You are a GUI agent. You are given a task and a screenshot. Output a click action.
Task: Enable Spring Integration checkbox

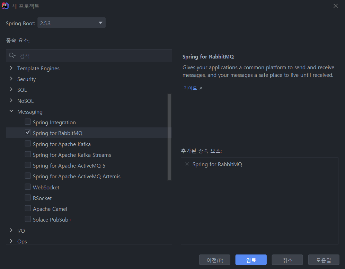tap(28, 122)
